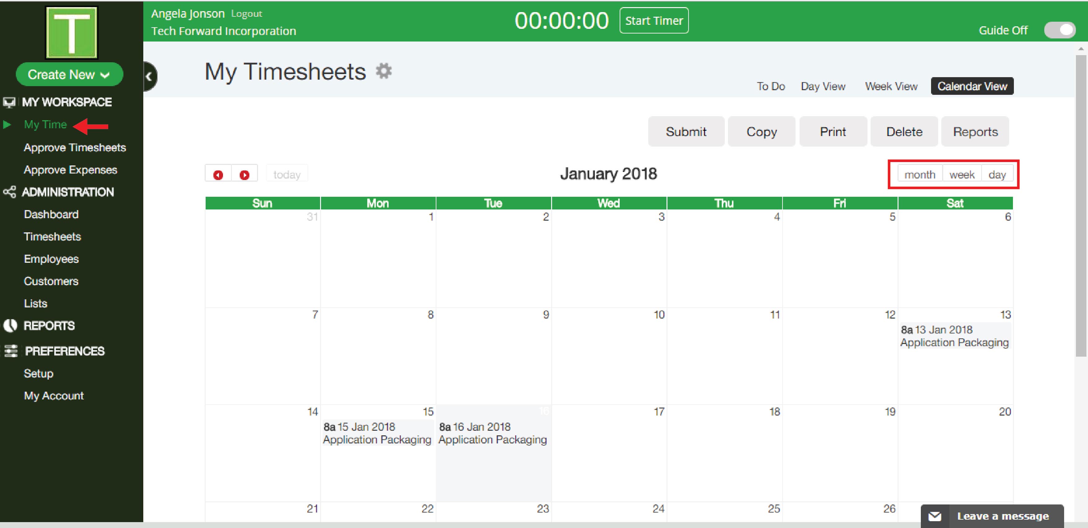Click the envelope icon in message widget
The width and height of the screenshot is (1088, 528).
[x=935, y=516]
